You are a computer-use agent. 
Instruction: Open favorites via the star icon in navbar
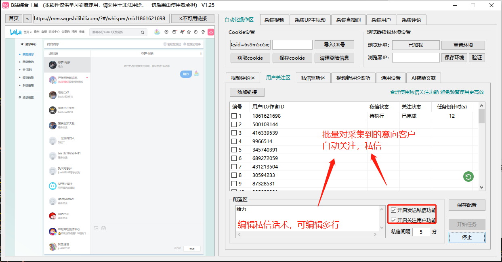189,31
